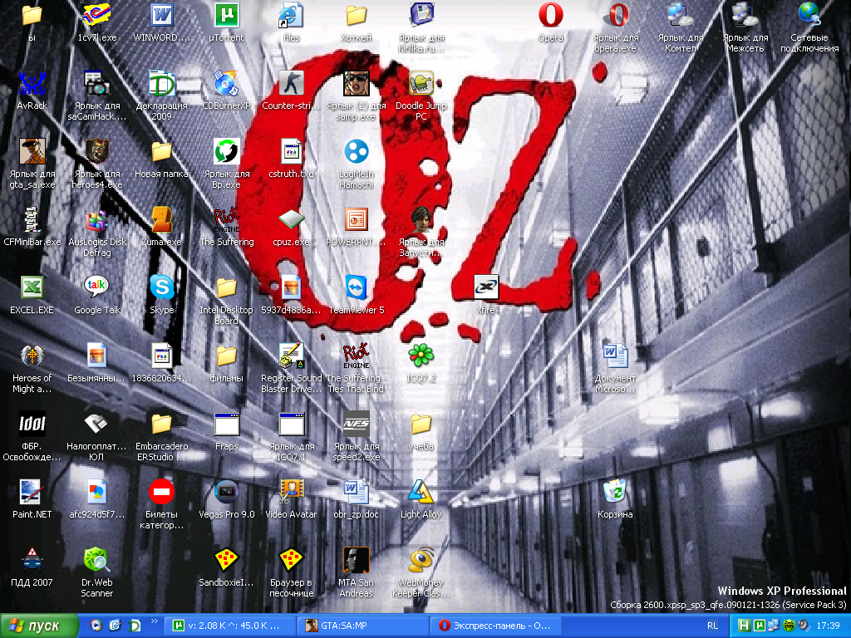
Task: Open Internet Explorer quick launch icon
Action: pos(115,626)
